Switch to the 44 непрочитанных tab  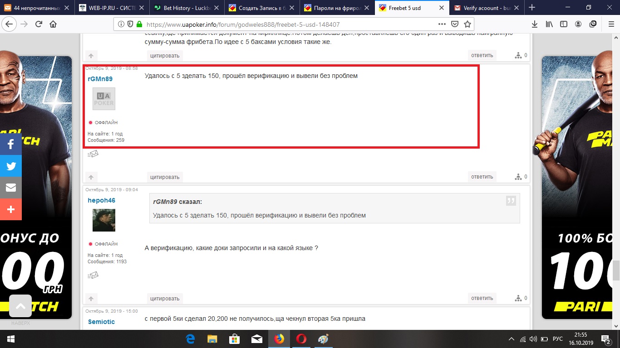[x=37, y=7]
